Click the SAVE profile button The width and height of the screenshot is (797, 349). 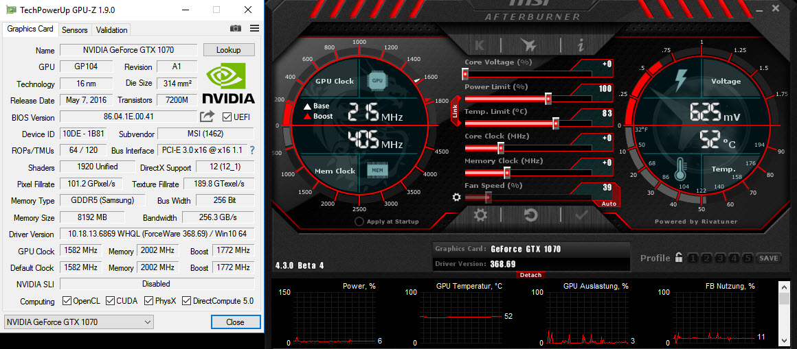pos(769,258)
